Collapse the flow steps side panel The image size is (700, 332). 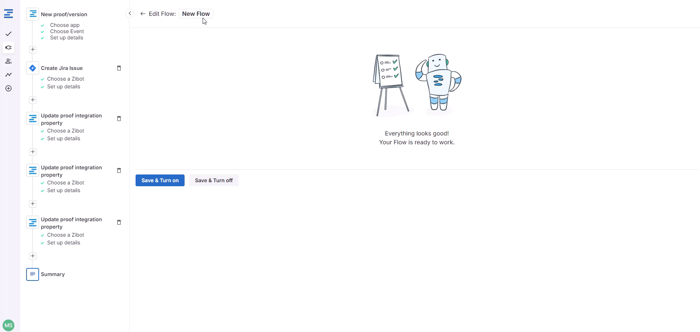[x=130, y=14]
